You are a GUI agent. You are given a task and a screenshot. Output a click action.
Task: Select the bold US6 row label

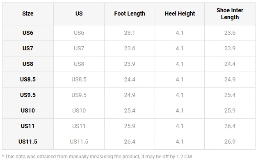pos(28,33)
